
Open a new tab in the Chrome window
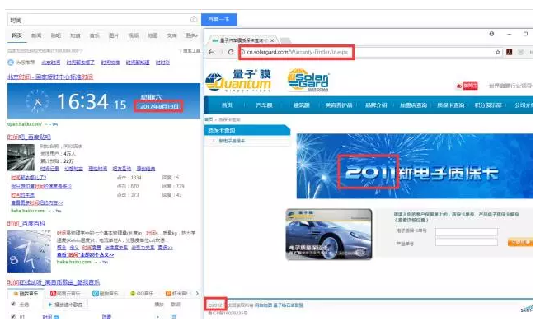(x=285, y=40)
